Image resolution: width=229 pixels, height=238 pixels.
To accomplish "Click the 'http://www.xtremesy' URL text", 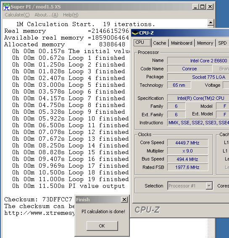I will coord(39,213).
